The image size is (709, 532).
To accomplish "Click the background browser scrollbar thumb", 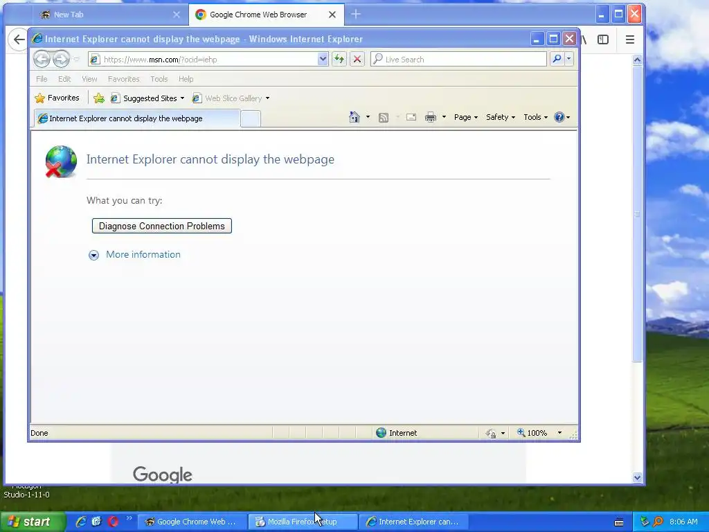I will click(637, 213).
